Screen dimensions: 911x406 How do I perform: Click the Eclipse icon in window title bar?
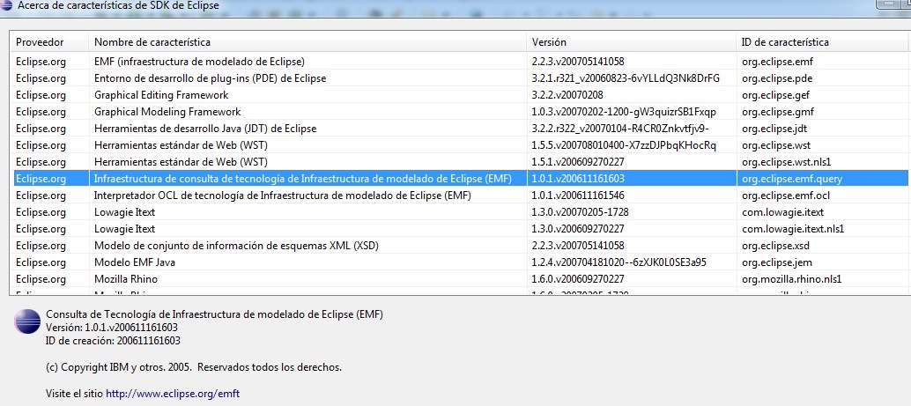coord(7,5)
